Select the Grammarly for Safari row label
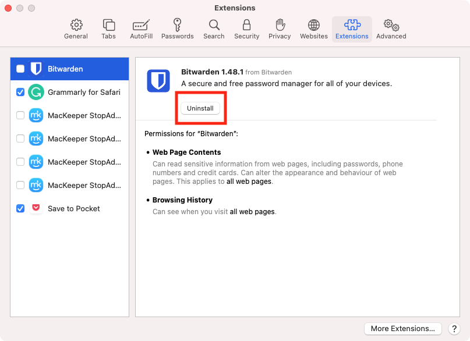The image size is (470, 341). click(x=84, y=92)
